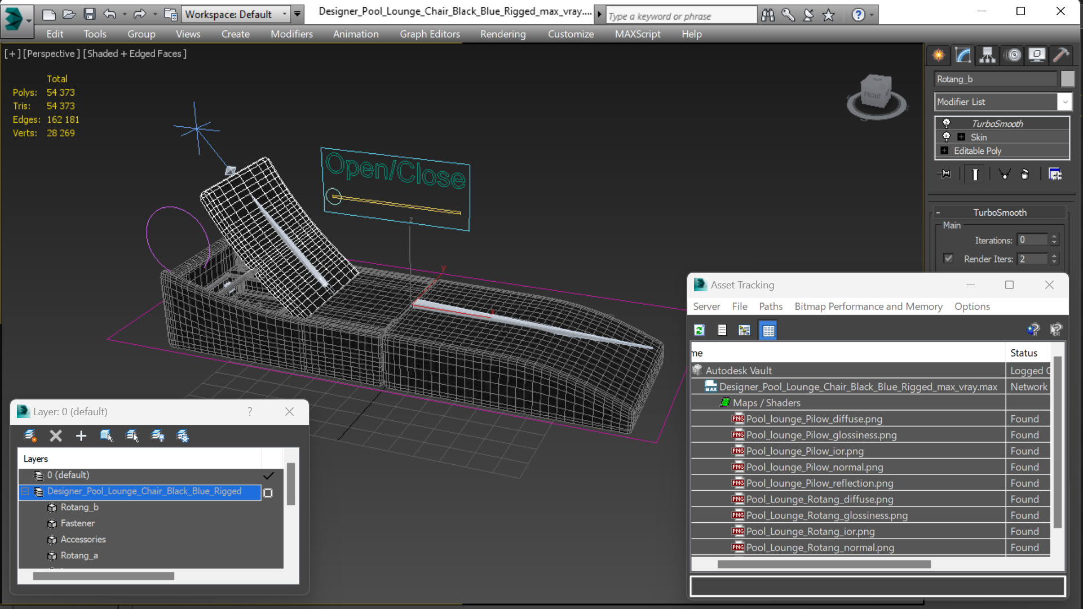Open the Paths menu in Asset Tracking
1083x609 pixels.
[x=770, y=306]
